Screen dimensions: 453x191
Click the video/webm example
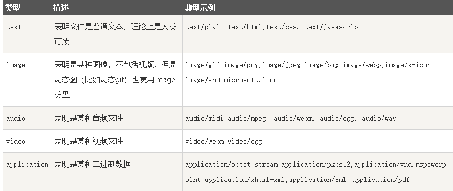(205, 141)
